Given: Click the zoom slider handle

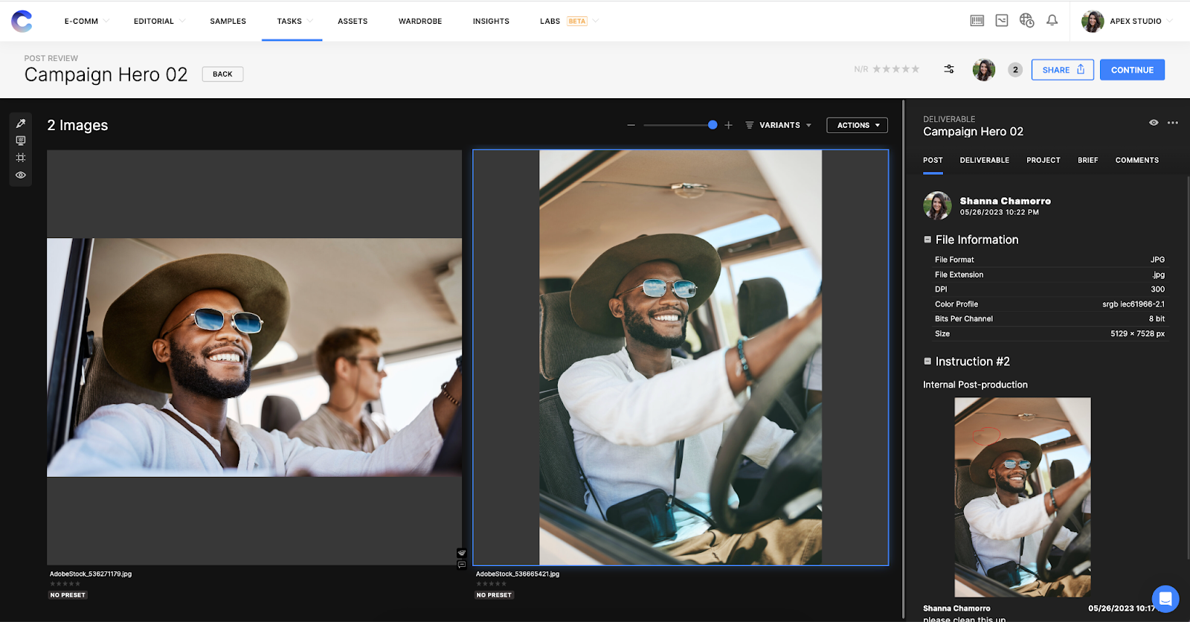Looking at the screenshot, I should (x=713, y=125).
